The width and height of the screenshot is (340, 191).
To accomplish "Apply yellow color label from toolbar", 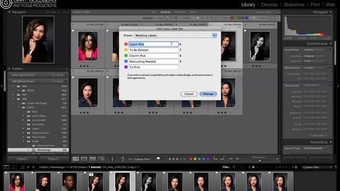I will click(x=195, y=159).
